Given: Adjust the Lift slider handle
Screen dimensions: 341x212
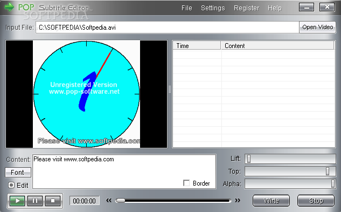Looking at the screenshot, I should (249, 159).
